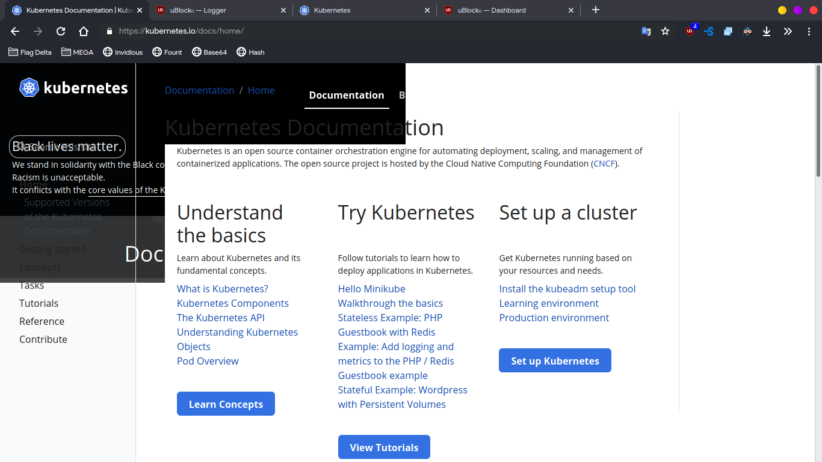Open the MEGA bookmark folder
The width and height of the screenshot is (822, 462).
point(78,52)
